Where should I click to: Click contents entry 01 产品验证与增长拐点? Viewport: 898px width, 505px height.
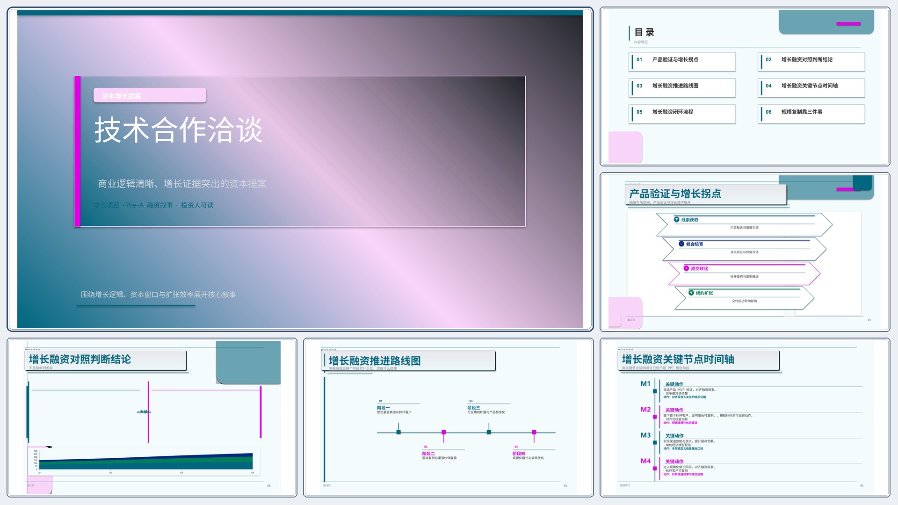[682, 61]
